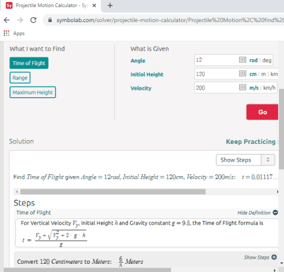This screenshot has width=284, height=272.
Task: Click the Initial Height label
Action: tap(147, 74)
